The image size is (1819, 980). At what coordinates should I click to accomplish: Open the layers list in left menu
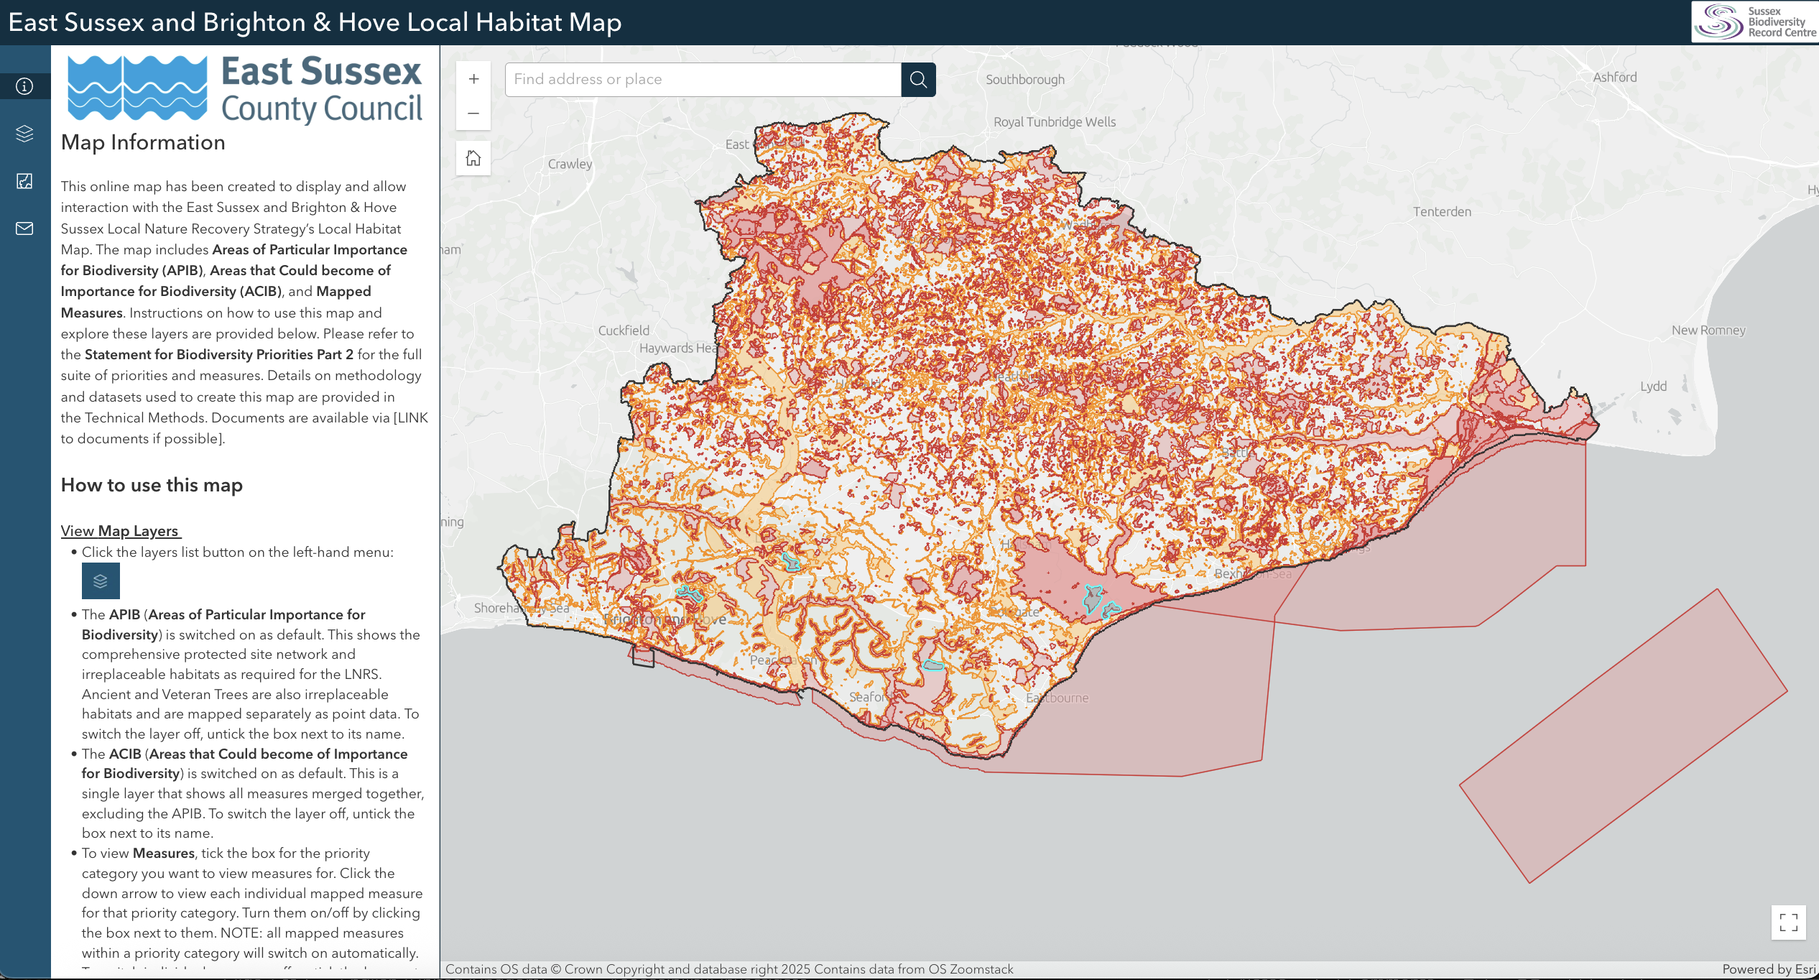pyautogui.click(x=24, y=134)
